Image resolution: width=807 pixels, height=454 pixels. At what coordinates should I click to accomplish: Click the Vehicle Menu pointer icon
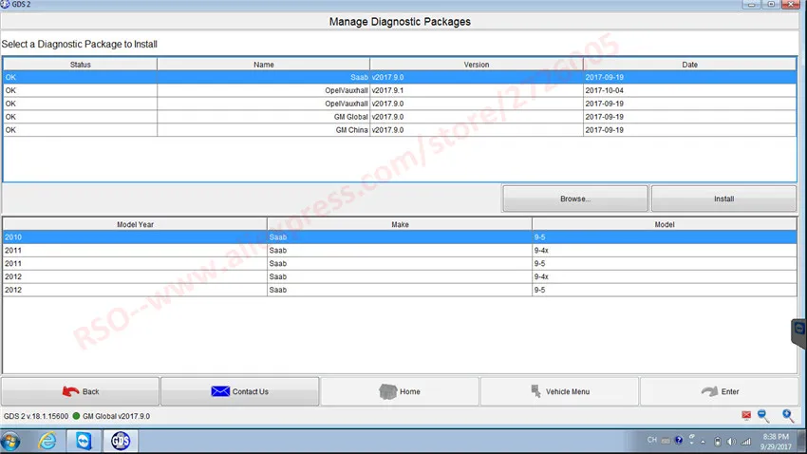click(535, 391)
